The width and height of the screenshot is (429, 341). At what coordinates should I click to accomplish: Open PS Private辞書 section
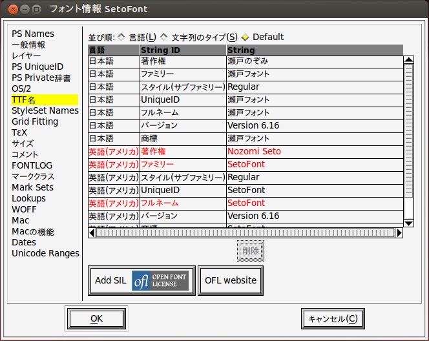pos(41,77)
